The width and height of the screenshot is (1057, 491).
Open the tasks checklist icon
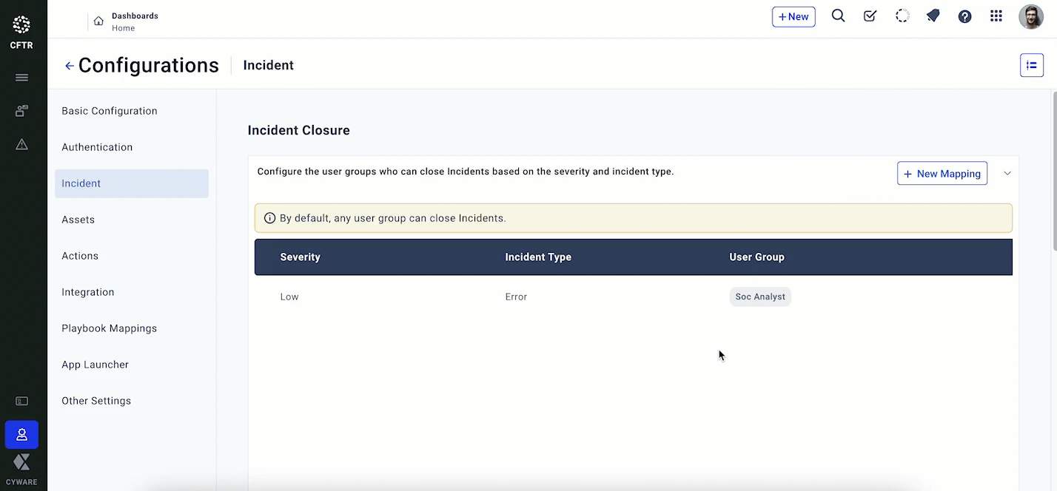click(x=870, y=16)
